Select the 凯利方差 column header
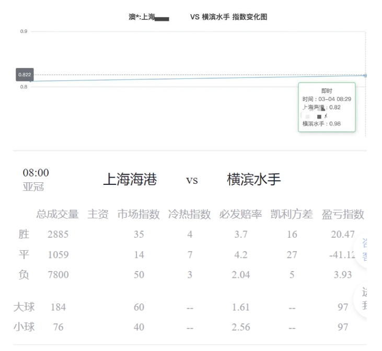The width and height of the screenshot is (382, 351). click(292, 214)
